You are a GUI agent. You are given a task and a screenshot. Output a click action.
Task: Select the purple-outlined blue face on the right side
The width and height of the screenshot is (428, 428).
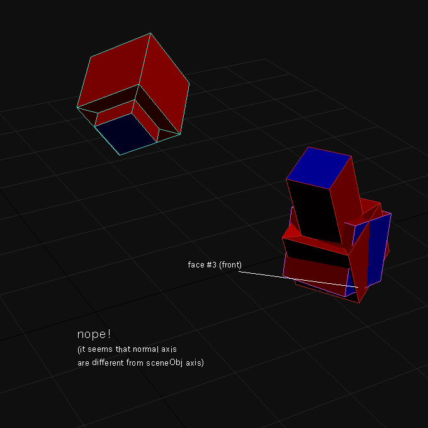(379, 249)
